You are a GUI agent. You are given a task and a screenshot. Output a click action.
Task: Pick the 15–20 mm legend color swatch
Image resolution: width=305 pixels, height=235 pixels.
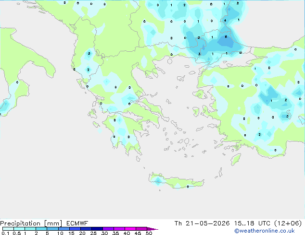tap(75, 229)
